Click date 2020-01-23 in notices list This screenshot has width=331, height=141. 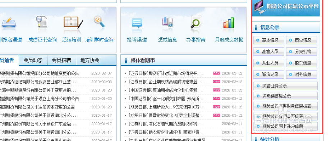coord(102,90)
